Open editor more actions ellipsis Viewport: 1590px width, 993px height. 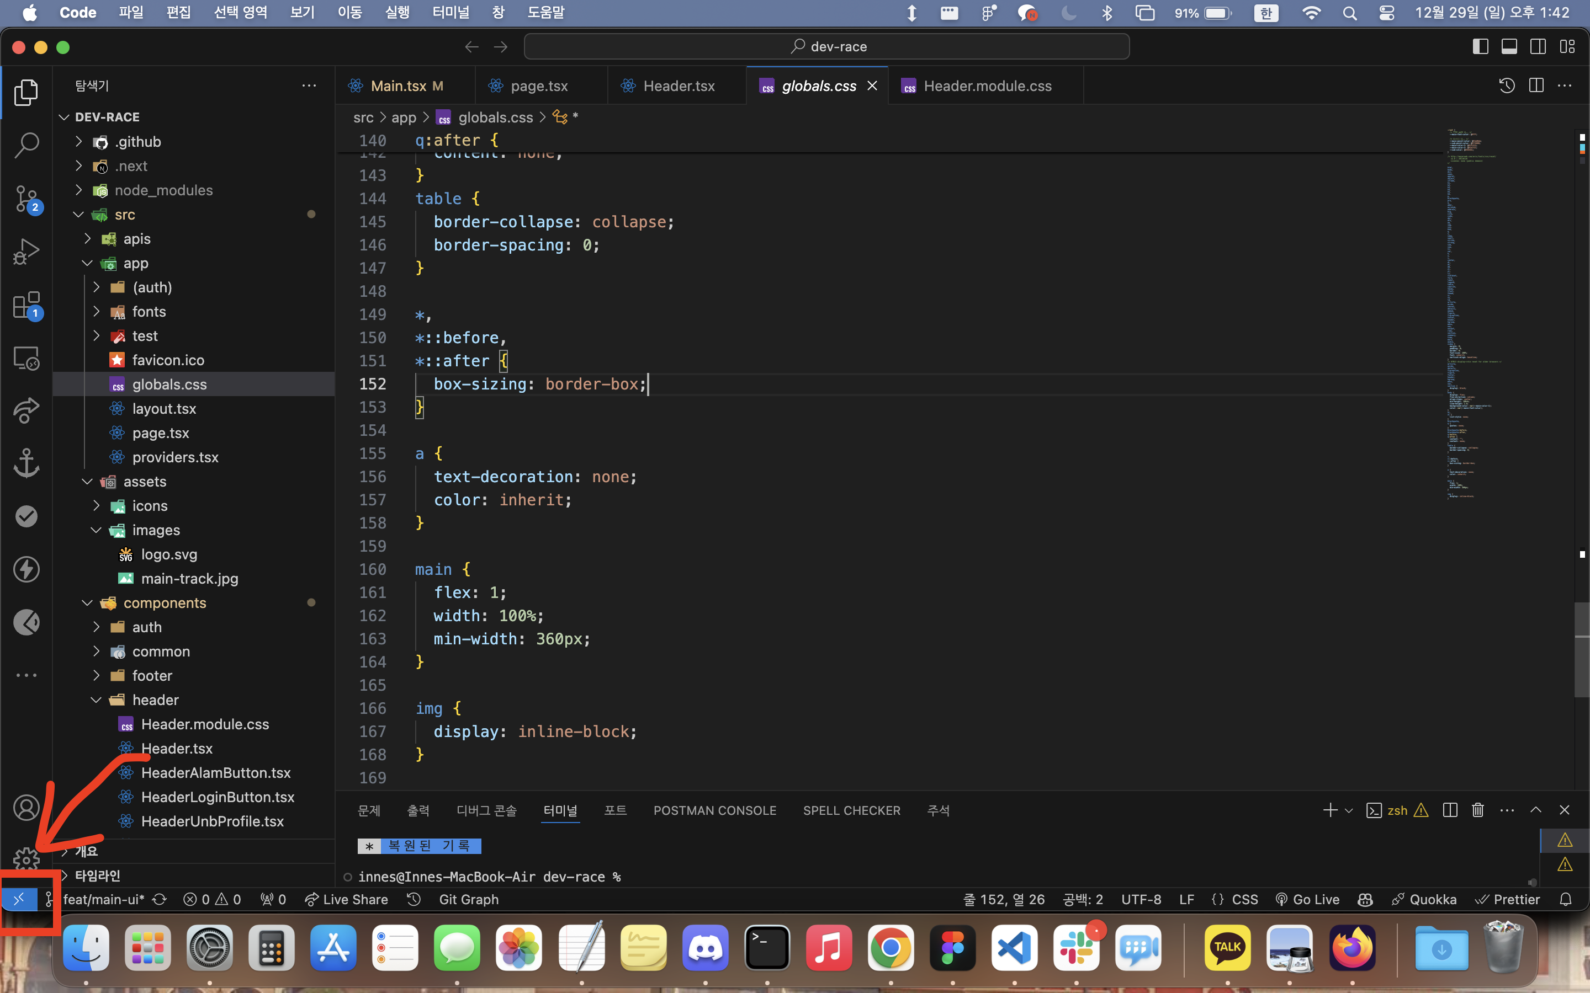pyautogui.click(x=1565, y=86)
